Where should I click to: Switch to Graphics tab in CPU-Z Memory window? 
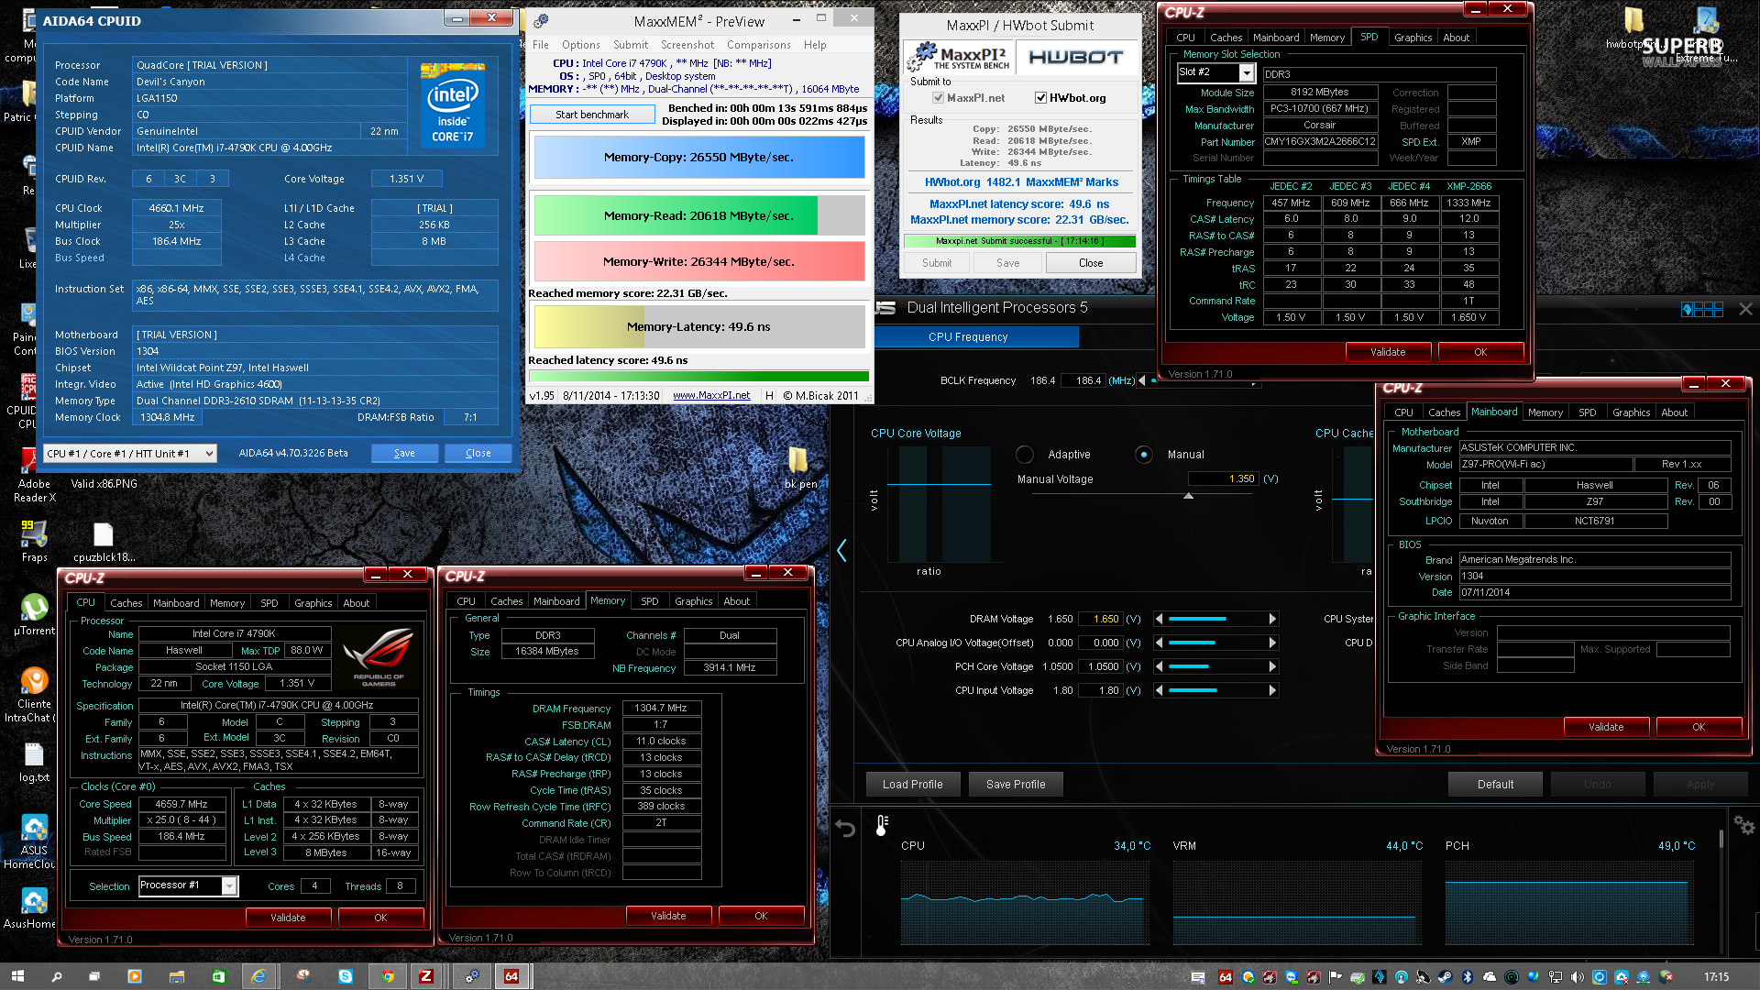pyautogui.click(x=693, y=601)
